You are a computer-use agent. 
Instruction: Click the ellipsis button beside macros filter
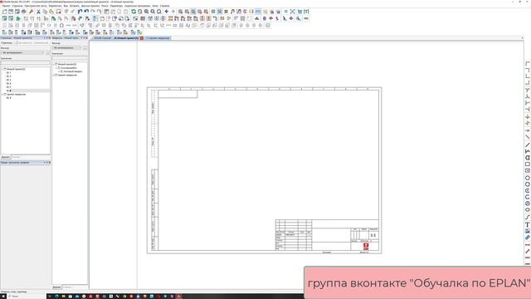coord(85,48)
